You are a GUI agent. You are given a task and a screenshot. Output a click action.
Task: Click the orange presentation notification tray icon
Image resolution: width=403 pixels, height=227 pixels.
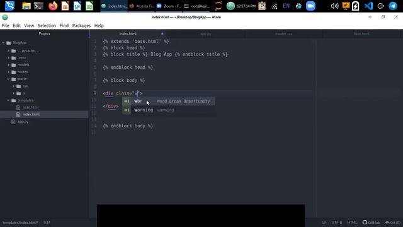coord(346,6)
